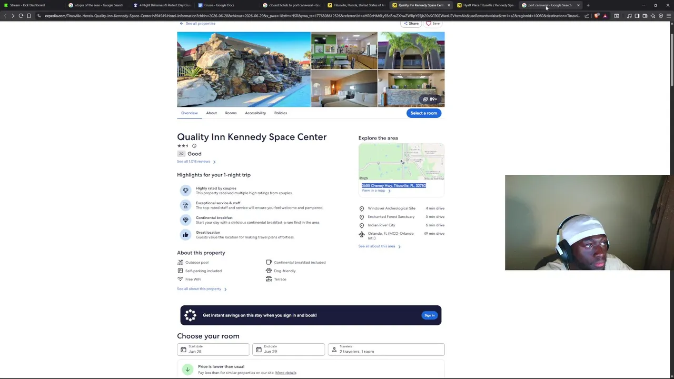This screenshot has height=379, width=674.
Task: Open the Rooms section tab
Action: [x=231, y=113]
